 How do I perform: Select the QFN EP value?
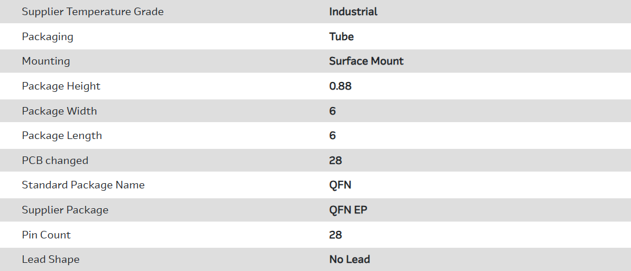pyautogui.click(x=348, y=210)
